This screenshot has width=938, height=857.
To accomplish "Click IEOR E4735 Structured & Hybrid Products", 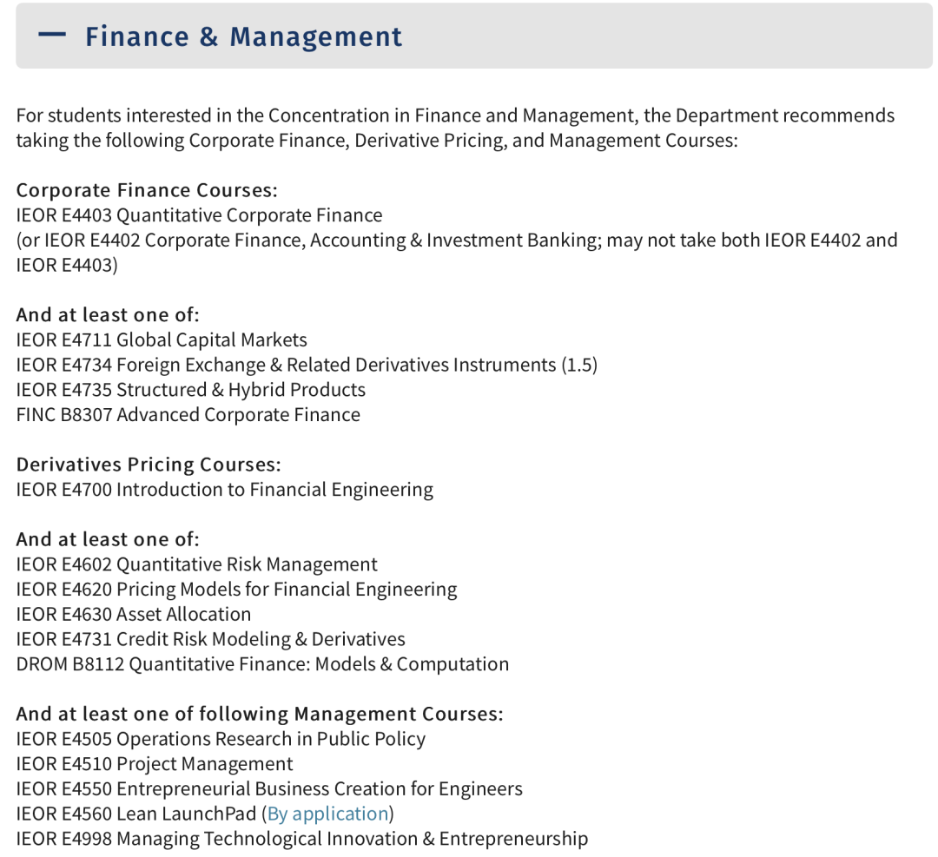I will tap(191, 390).
